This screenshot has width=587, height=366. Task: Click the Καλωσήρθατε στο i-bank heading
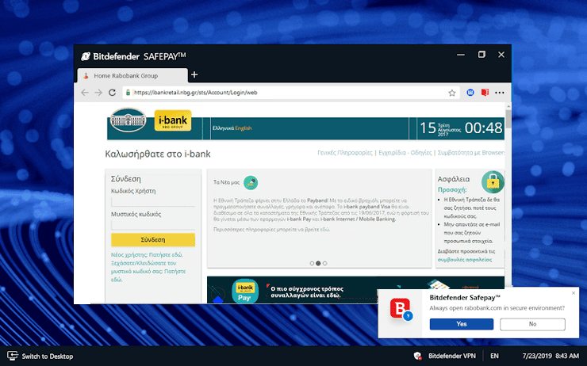pyautogui.click(x=158, y=154)
